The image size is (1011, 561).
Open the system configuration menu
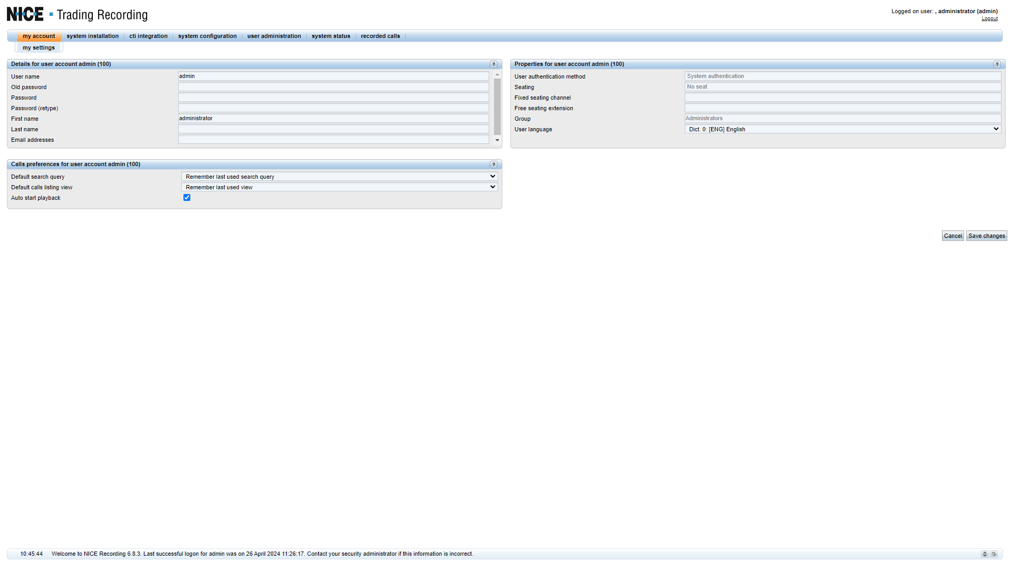(x=207, y=36)
